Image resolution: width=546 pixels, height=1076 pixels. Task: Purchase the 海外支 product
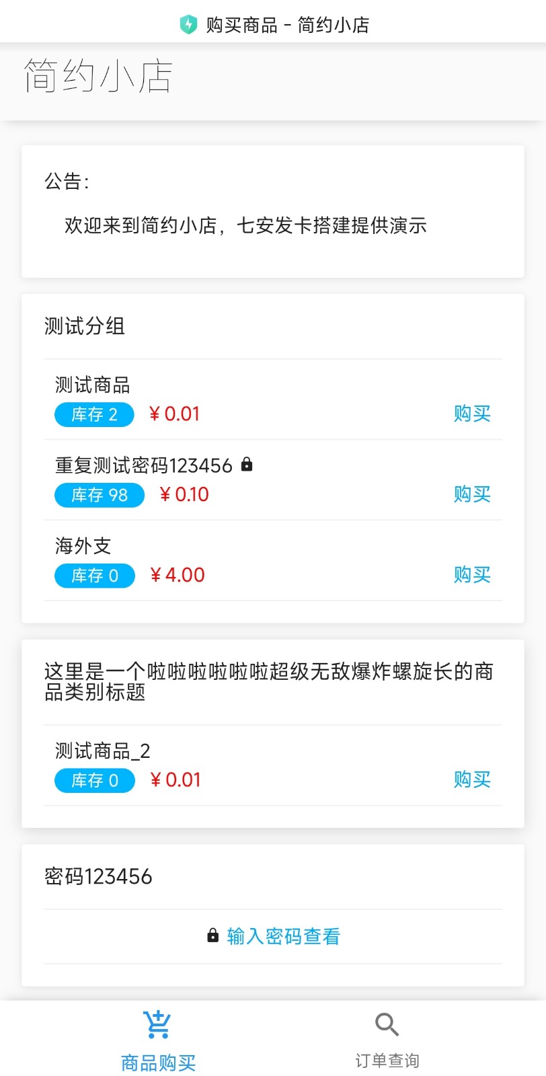471,575
